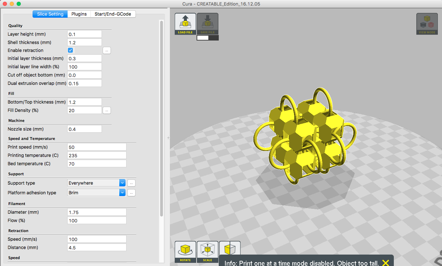Select the Scale tool
The width and height of the screenshot is (442, 266).
[208, 252]
